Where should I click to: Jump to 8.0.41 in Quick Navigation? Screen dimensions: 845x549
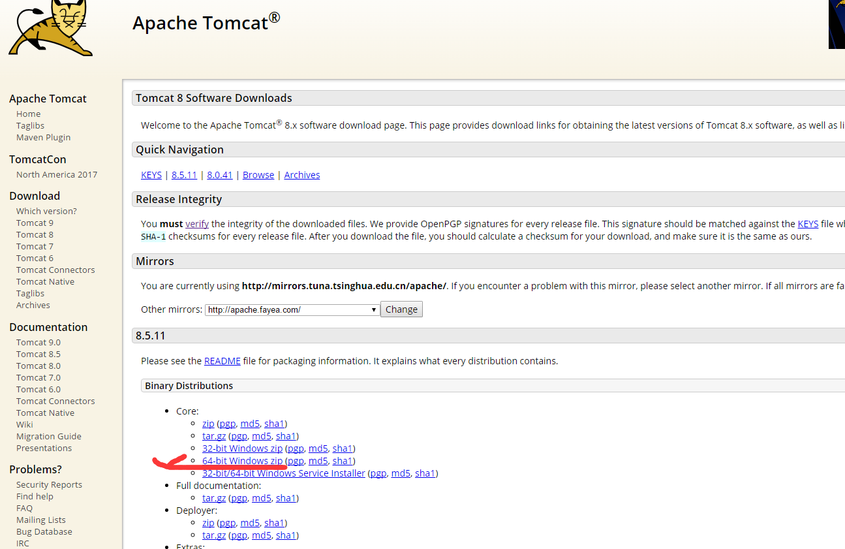[220, 175]
